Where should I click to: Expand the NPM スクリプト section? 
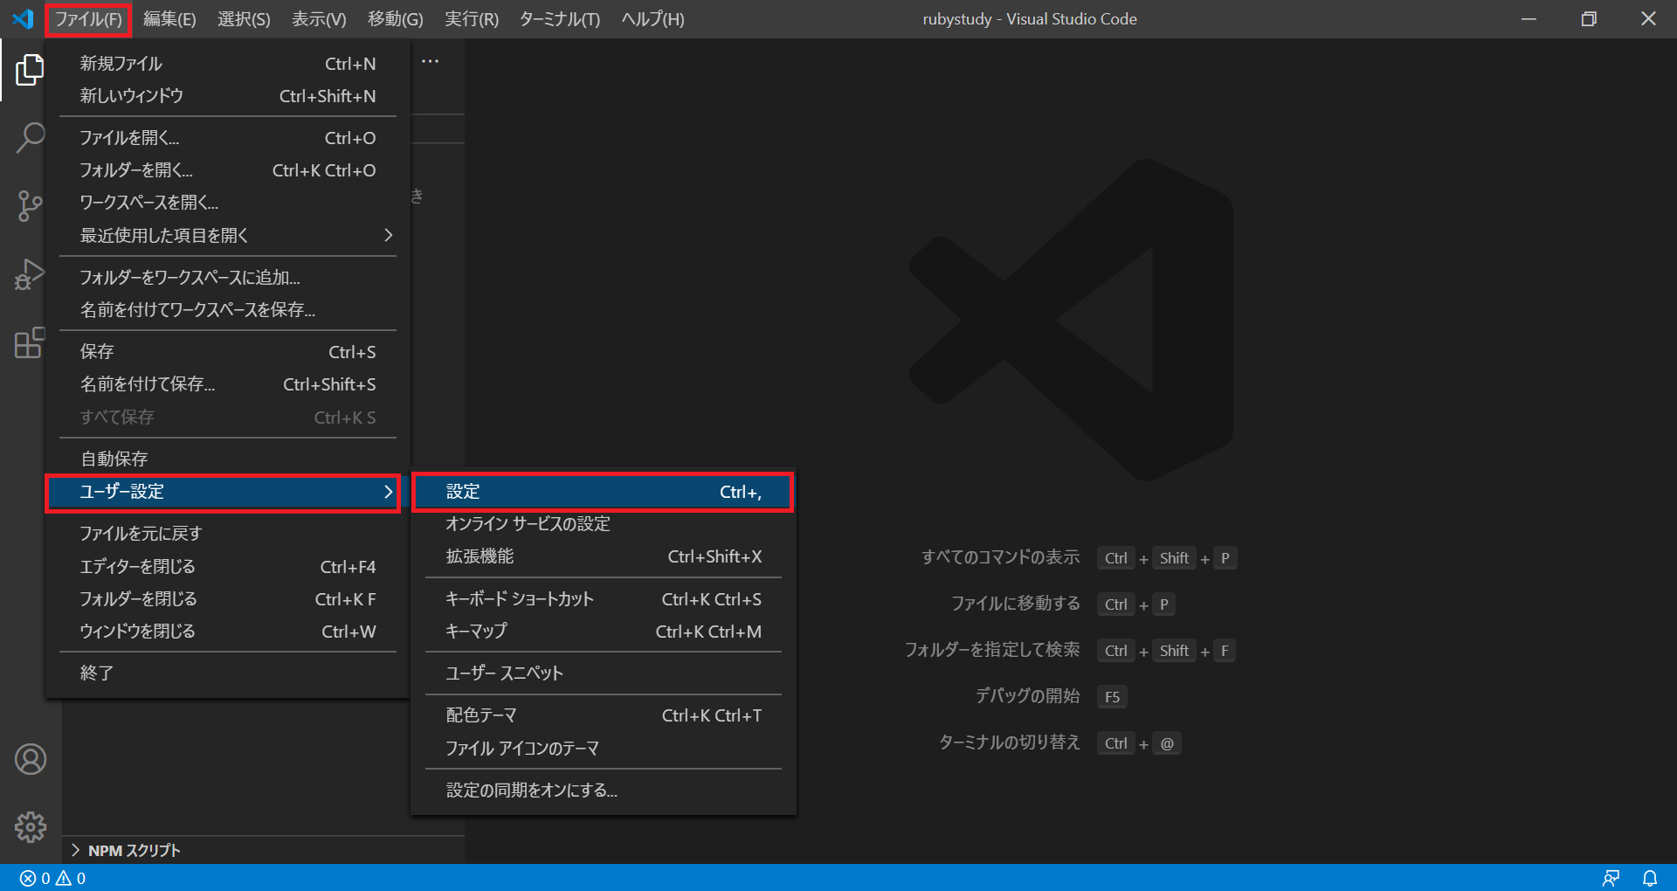point(263,850)
